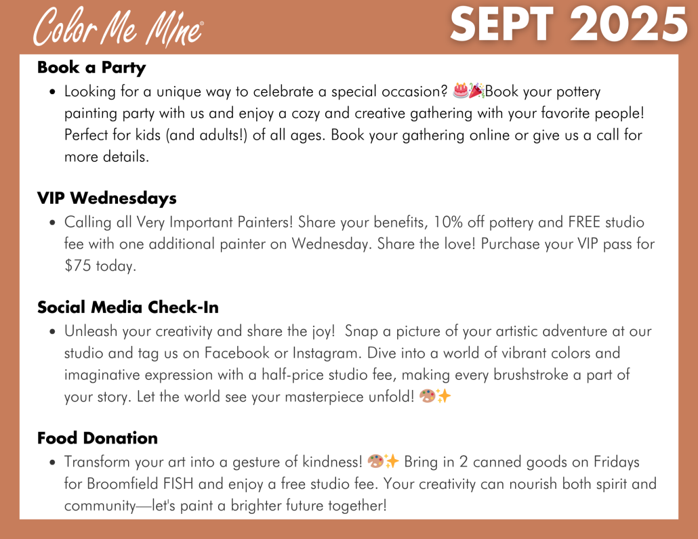The width and height of the screenshot is (698, 539).
Task: Click the bullet under Food Donation
Action: (53, 462)
